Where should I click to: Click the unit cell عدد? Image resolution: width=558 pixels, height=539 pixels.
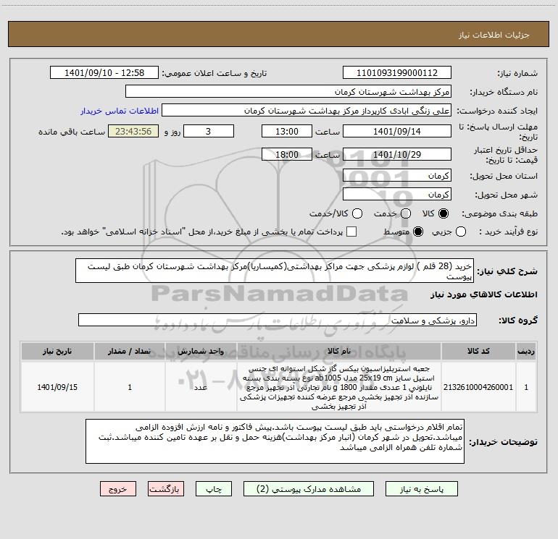click(x=201, y=387)
